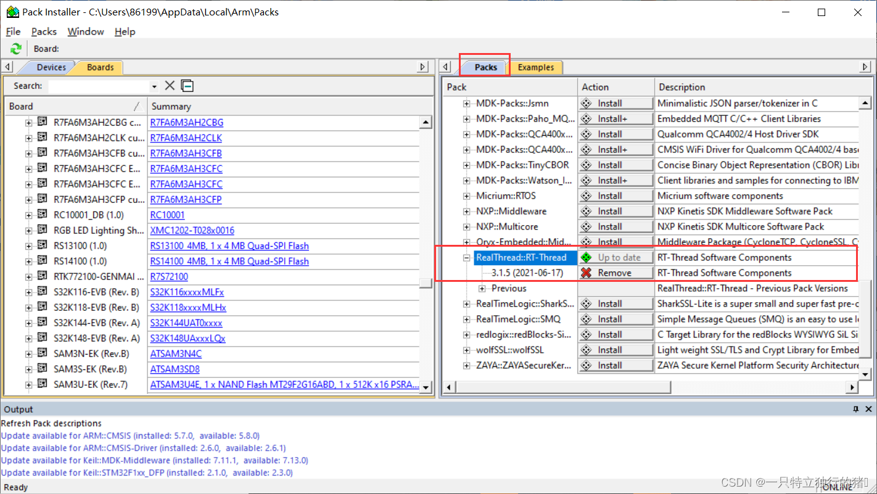Click the red X Remove icon for 3.1.5

[x=587, y=273]
